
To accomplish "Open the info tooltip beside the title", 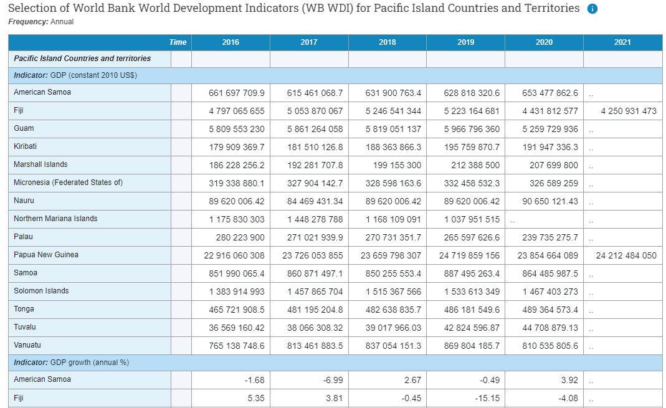I will click(591, 9).
